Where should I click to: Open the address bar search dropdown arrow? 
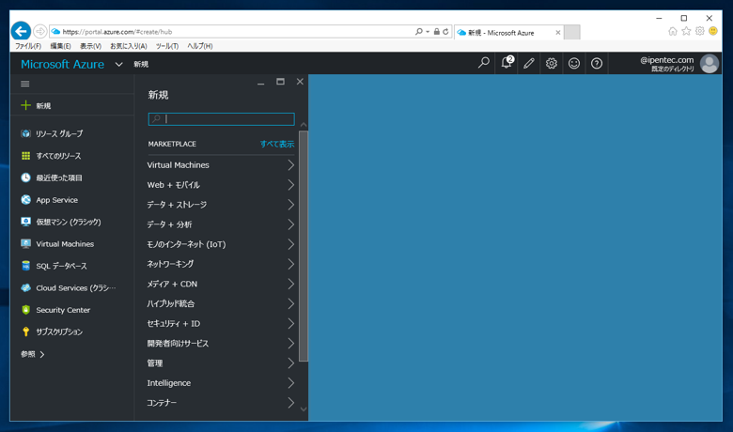click(428, 32)
